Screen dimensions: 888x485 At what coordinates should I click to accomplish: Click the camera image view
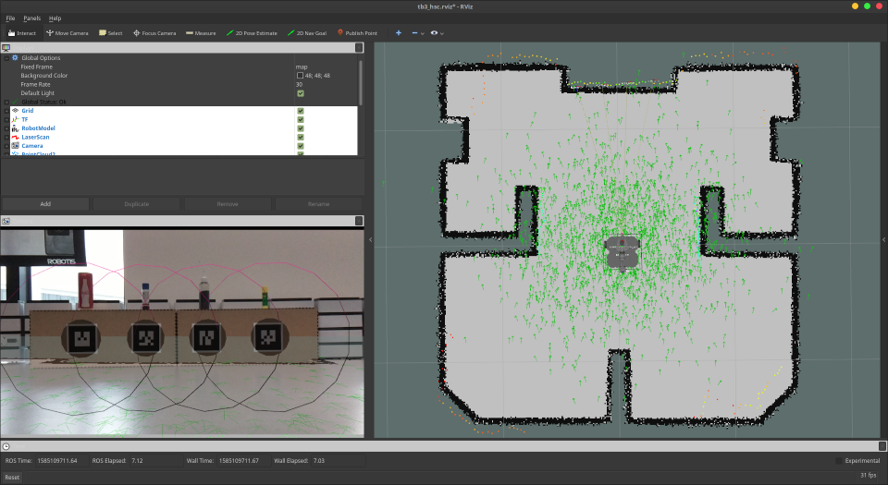click(x=182, y=333)
